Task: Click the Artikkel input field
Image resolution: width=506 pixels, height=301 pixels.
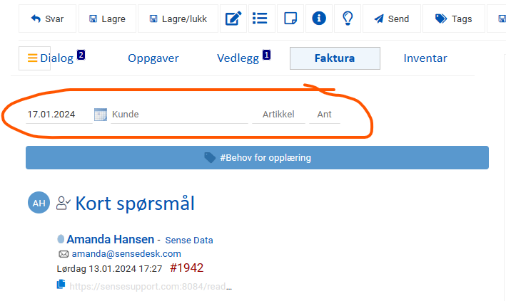Action: (278, 115)
